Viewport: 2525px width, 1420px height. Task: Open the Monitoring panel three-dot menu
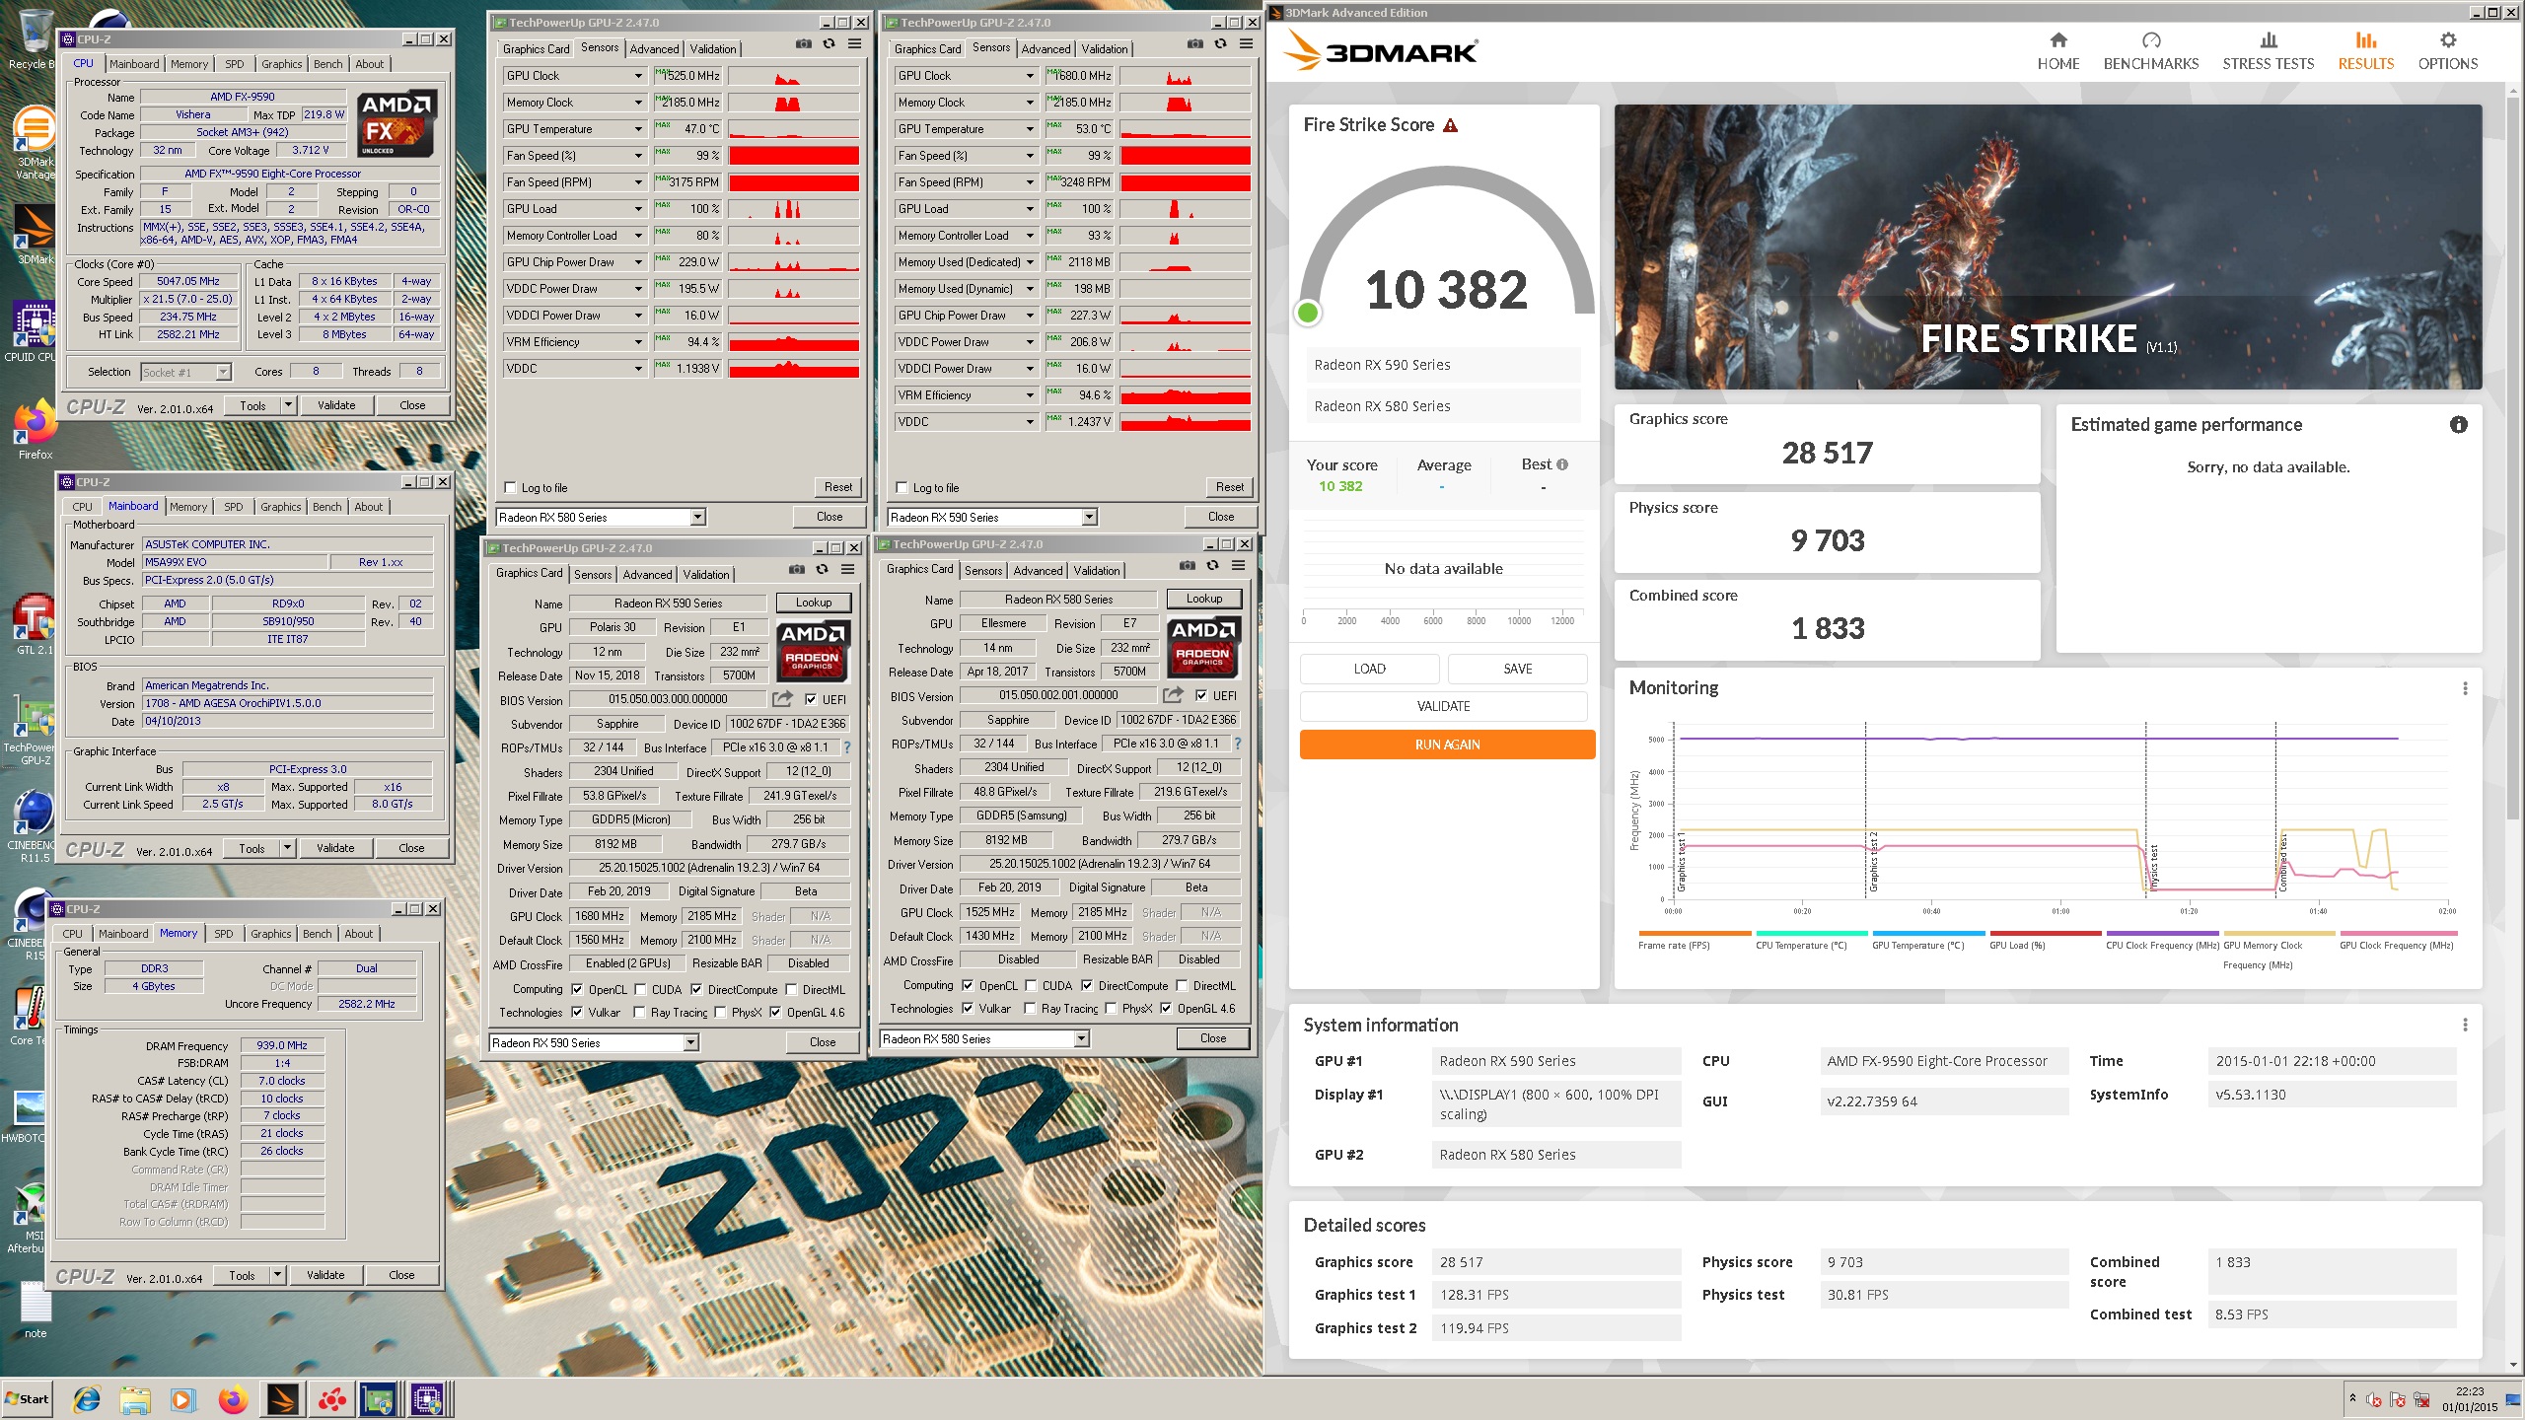pyautogui.click(x=2465, y=688)
